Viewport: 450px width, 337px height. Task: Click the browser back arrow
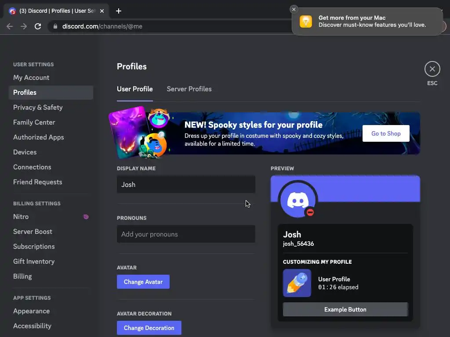(x=10, y=26)
